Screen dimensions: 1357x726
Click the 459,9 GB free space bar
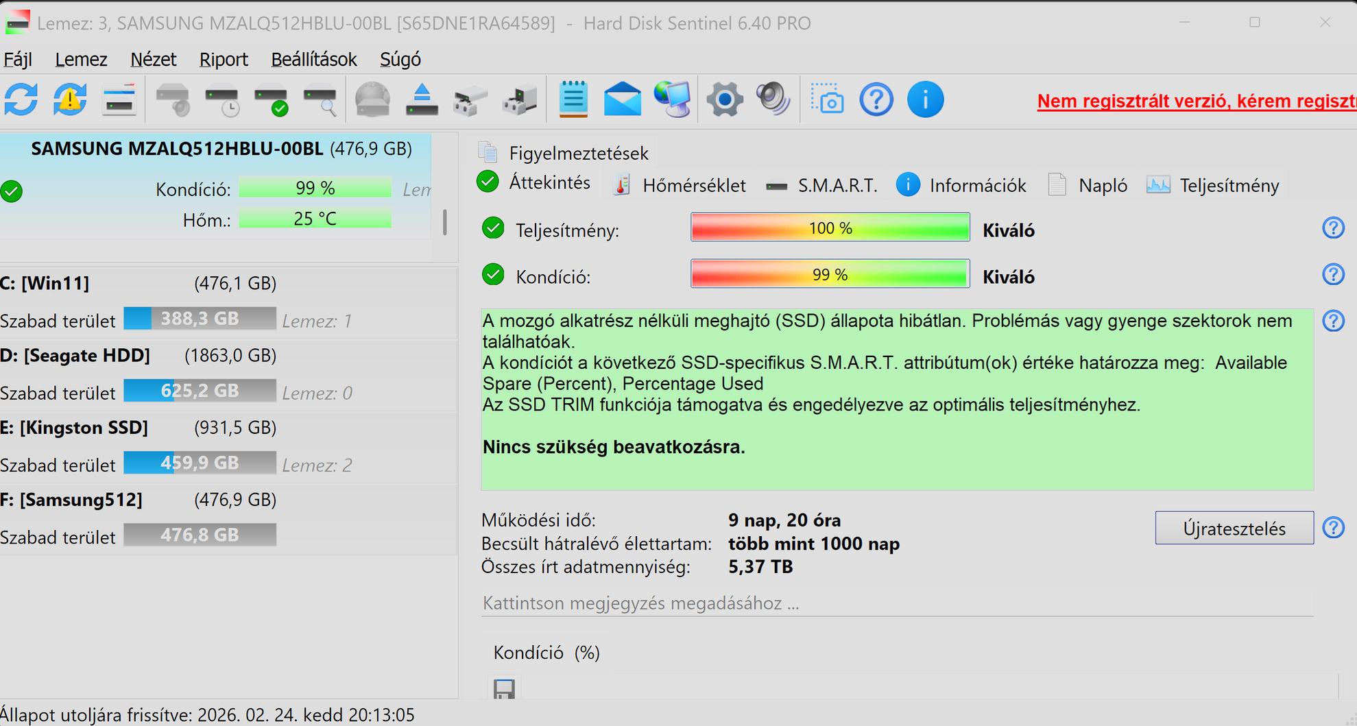200,463
